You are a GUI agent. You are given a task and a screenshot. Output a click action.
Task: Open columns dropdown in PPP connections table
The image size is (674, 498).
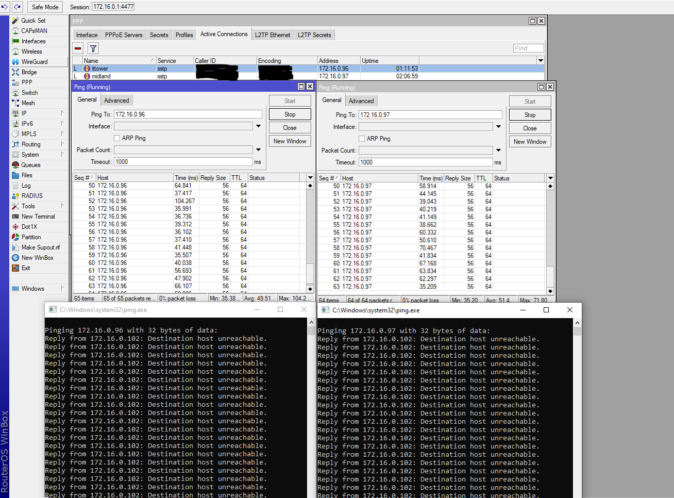tap(541, 61)
